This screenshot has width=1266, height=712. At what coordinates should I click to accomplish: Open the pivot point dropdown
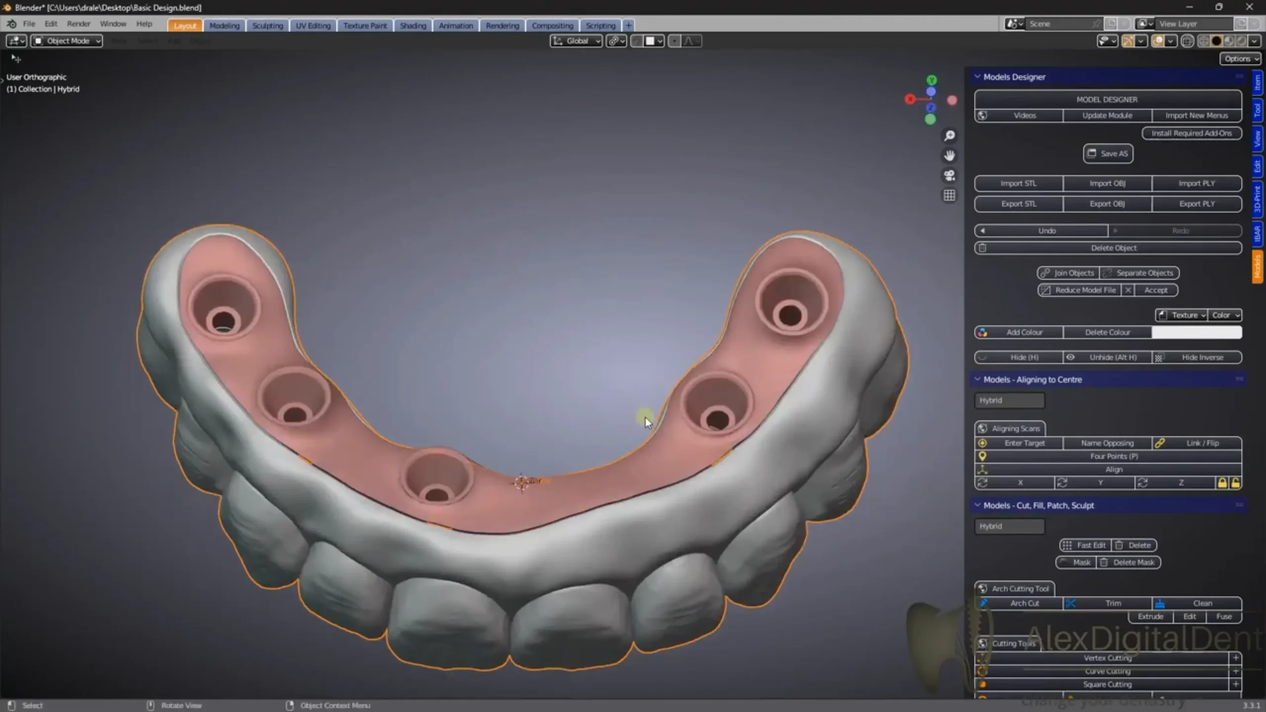click(x=616, y=41)
